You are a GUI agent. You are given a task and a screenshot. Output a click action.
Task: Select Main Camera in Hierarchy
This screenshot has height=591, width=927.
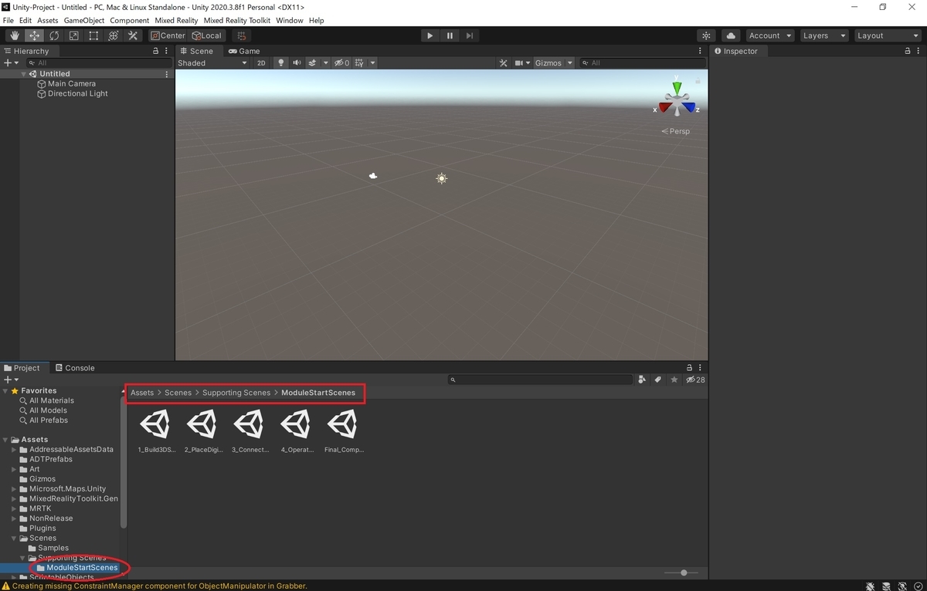point(72,84)
